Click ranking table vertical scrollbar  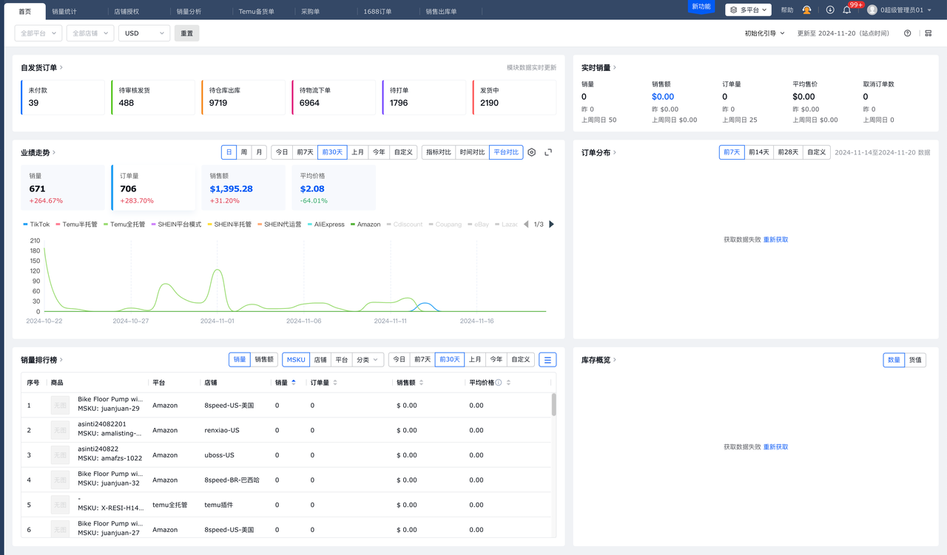point(553,404)
